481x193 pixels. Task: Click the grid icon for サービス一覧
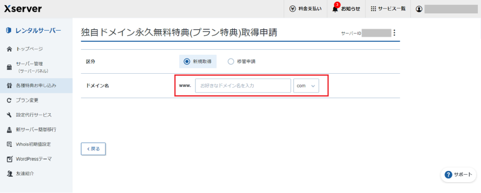tap(373, 9)
